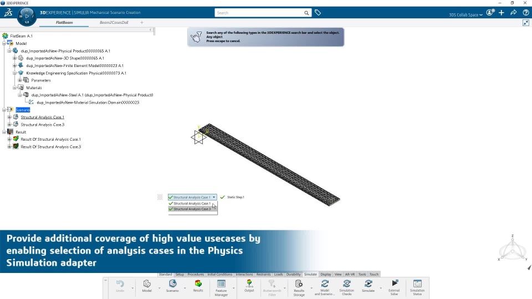Screen dimensions: 532x299
Task: Open the 3DEXPERIENCE compass
Action: click(x=27, y=16)
